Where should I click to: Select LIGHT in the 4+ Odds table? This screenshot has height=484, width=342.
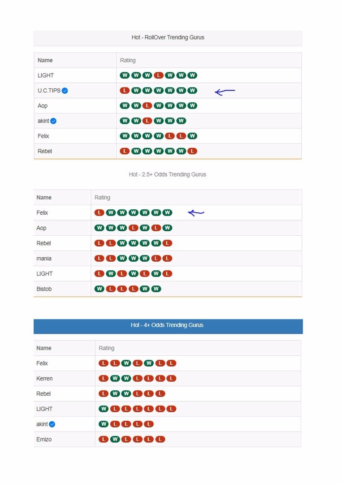point(44,409)
